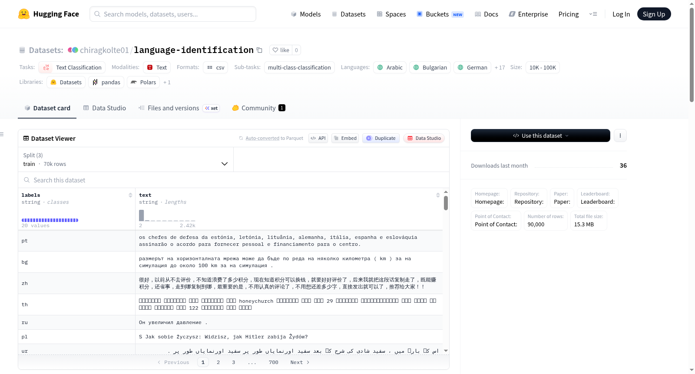Screen dimensions: 695x374
Task: Select the 10K - 100K size tag
Action: [x=543, y=67]
